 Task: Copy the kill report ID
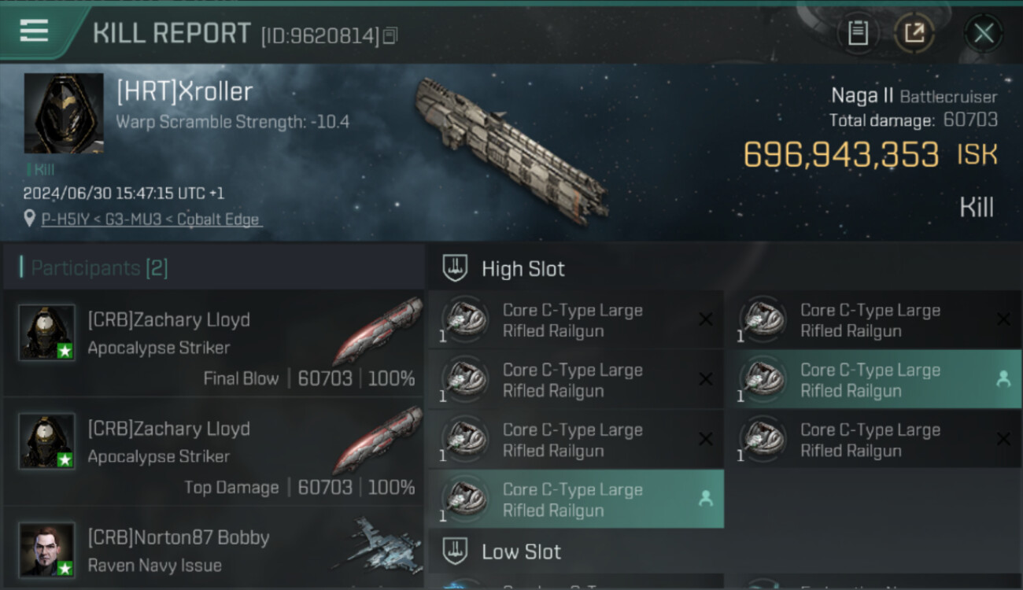390,35
